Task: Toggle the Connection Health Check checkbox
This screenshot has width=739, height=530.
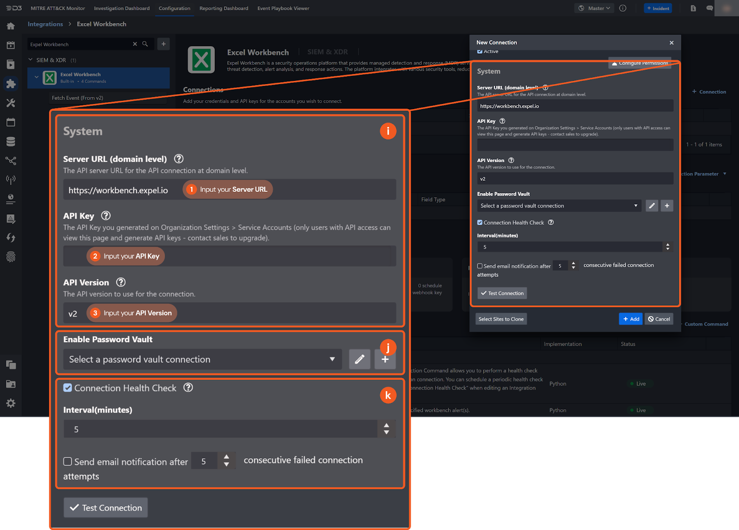Action: 480,223
